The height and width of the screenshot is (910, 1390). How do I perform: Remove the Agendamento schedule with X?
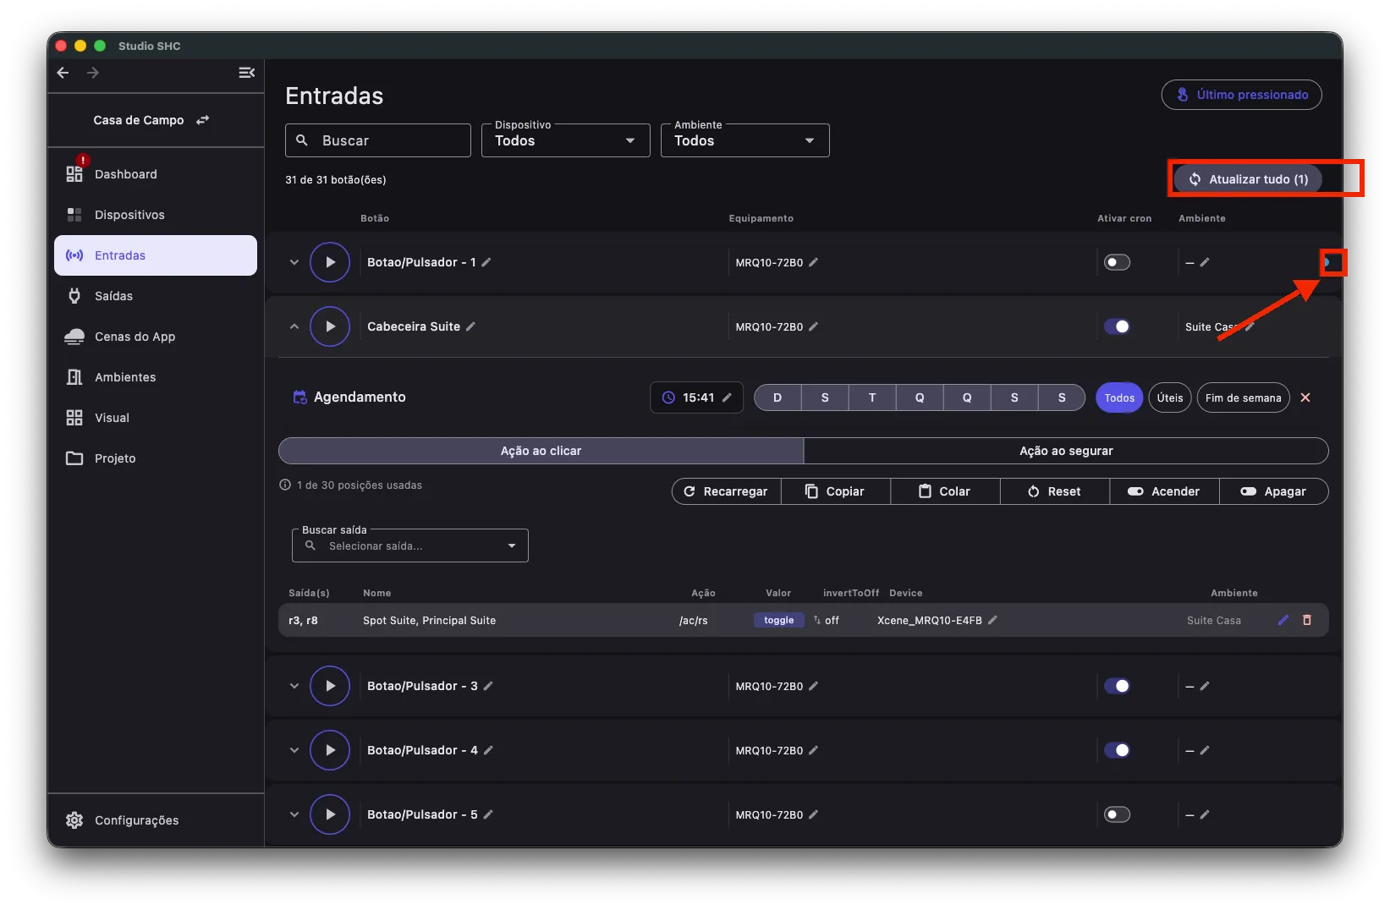tap(1305, 397)
